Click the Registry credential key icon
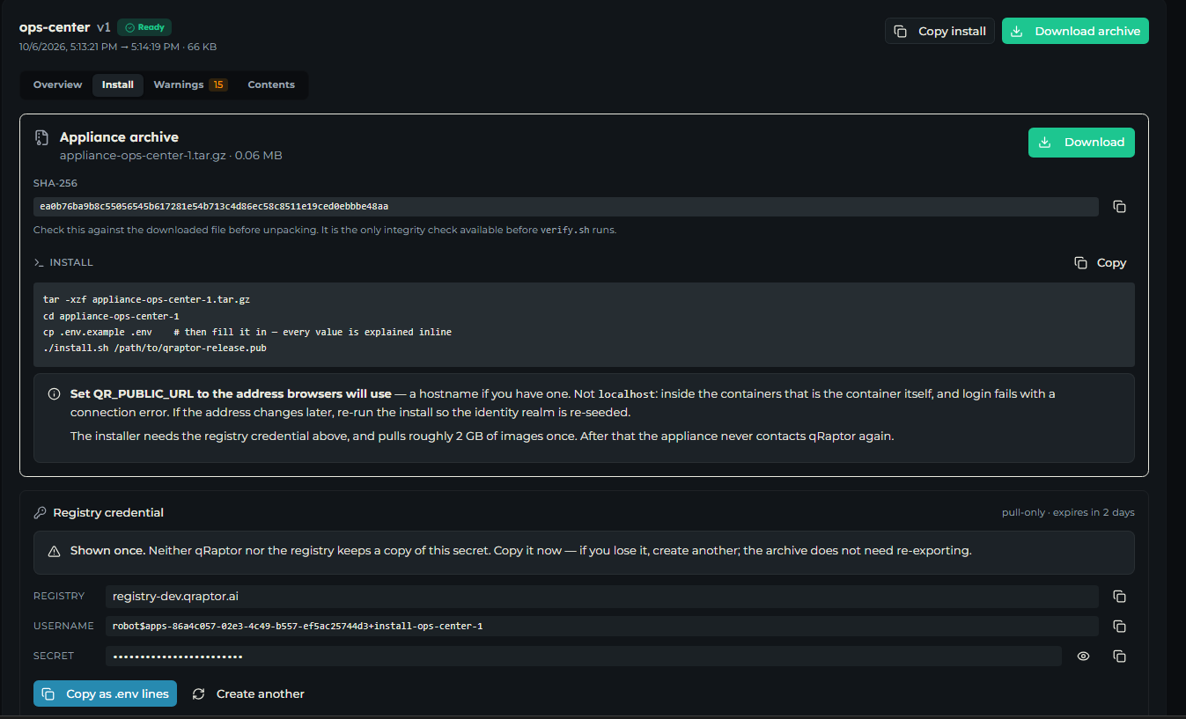Image resolution: width=1186 pixels, height=719 pixels. (40, 513)
